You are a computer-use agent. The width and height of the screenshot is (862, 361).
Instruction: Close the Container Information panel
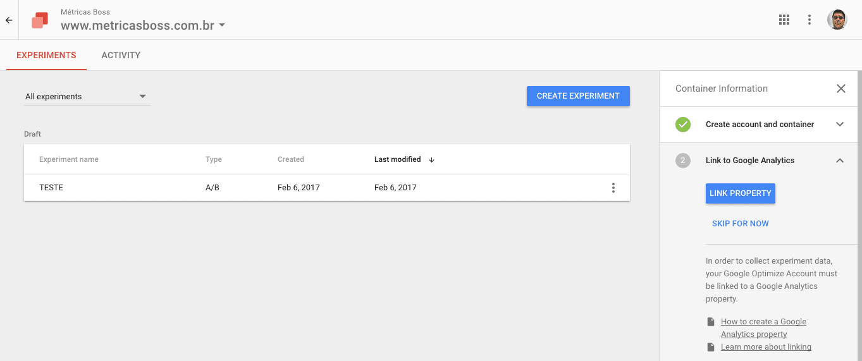point(841,89)
